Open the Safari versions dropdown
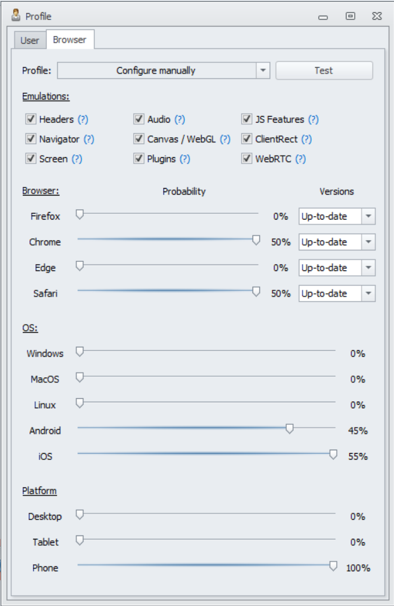The width and height of the screenshot is (394, 606). click(368, 293)
